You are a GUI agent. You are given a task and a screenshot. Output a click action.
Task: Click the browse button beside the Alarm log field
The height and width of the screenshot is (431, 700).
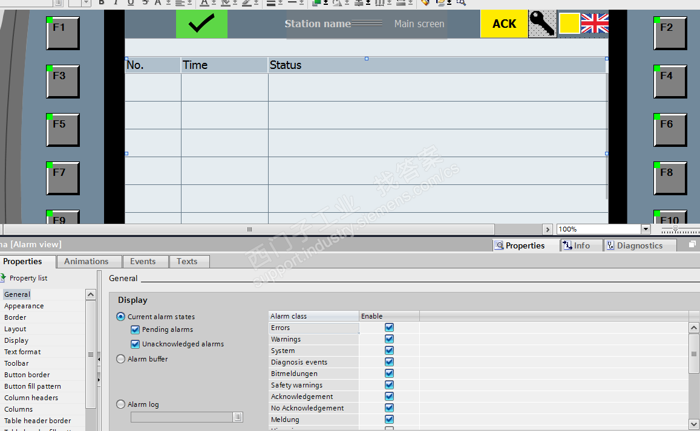(238, 416)
